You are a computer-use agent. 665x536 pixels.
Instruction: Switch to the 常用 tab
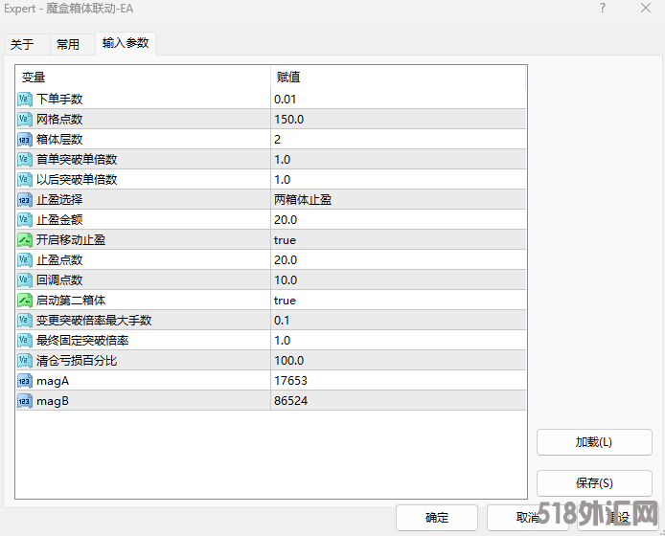tap(72, 44)
